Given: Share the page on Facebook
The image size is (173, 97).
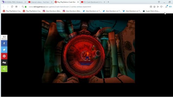Looking at the screenshot, I should [x=4, y=43].
